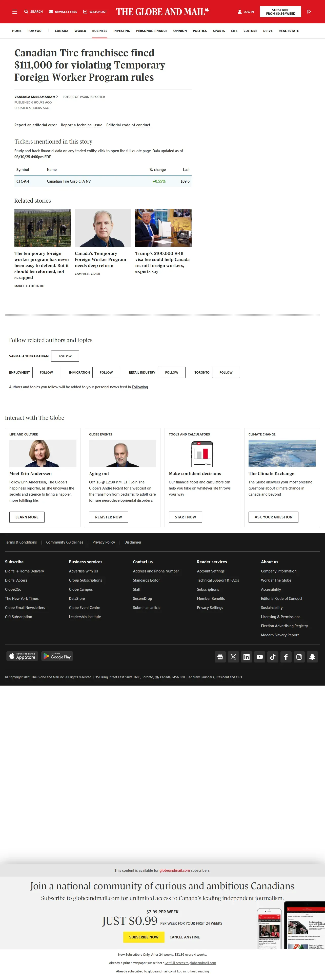Click Download on the App Store badge
The height and width of the screenshot is (977, 325).
[x=22, y=656]
